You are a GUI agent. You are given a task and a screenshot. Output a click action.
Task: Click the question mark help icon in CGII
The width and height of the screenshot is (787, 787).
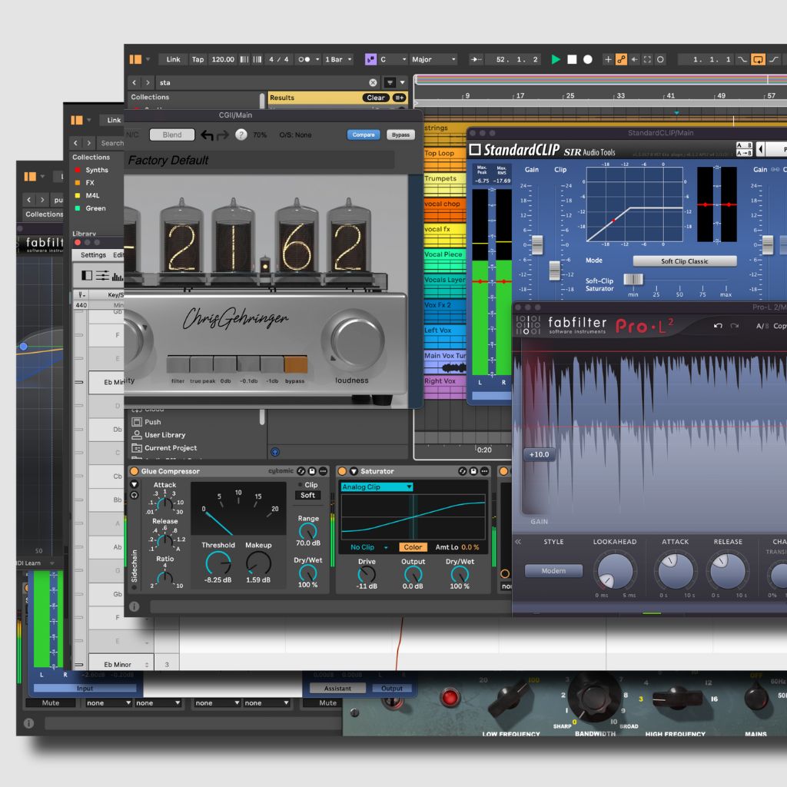click(241, 135)
